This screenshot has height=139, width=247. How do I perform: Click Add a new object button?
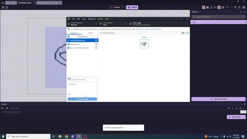218,99
